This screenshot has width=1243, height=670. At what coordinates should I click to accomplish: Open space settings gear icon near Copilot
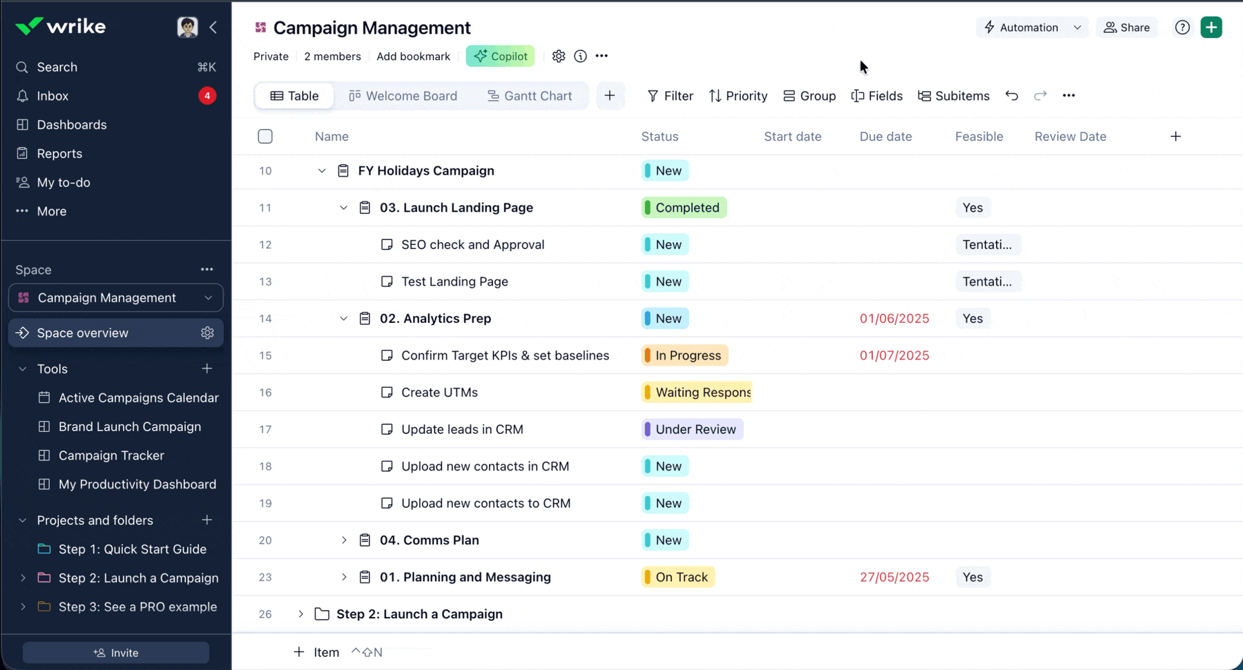[x=559, y=57]
